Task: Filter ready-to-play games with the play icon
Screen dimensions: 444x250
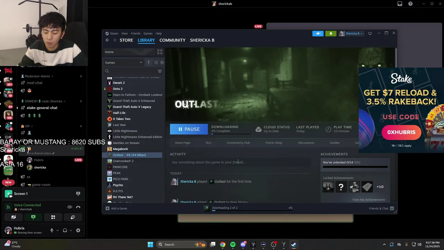Action: (x=162, y=62)
